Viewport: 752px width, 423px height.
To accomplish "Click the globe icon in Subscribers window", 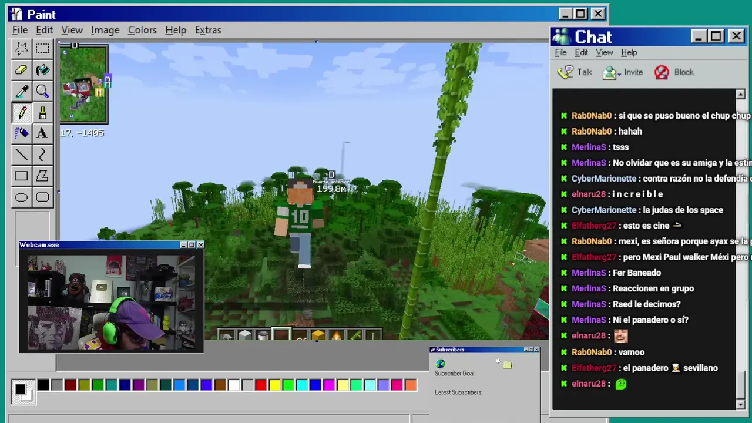I will [440, 364].
